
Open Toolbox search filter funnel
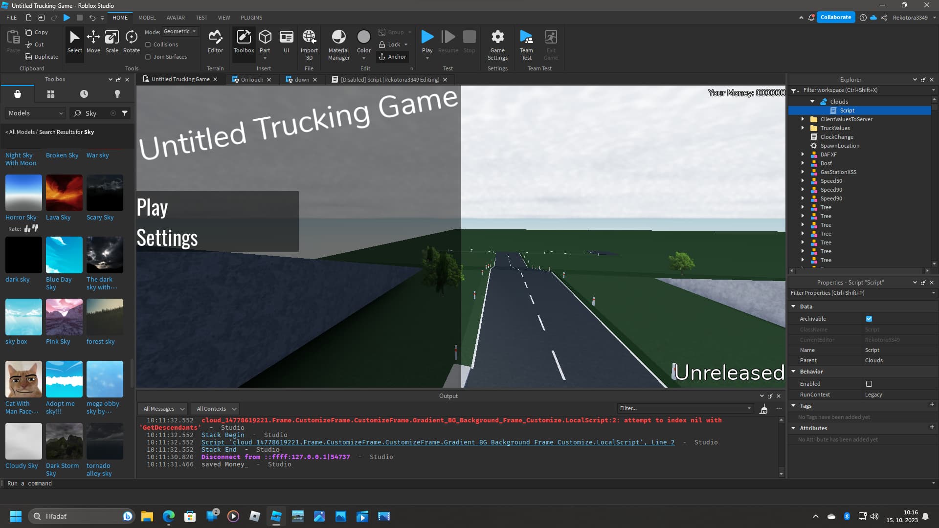(125, 113)
